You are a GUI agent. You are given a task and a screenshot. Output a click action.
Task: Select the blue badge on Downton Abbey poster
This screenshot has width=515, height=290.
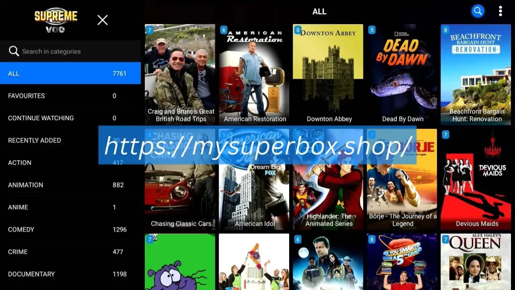pos(297,30)
